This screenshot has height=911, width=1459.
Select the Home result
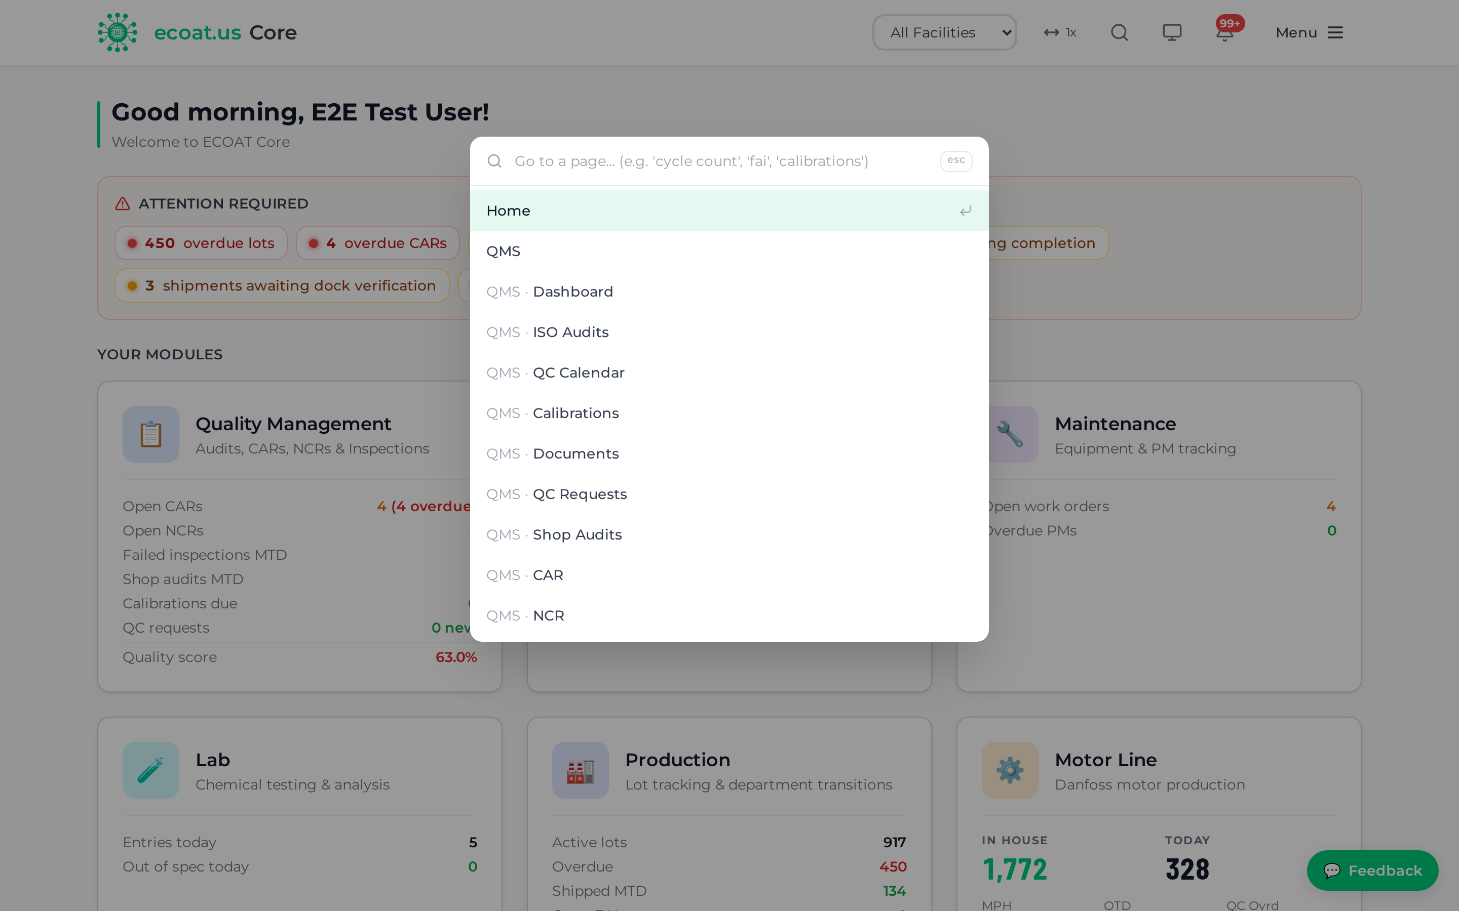pos(729,211)
